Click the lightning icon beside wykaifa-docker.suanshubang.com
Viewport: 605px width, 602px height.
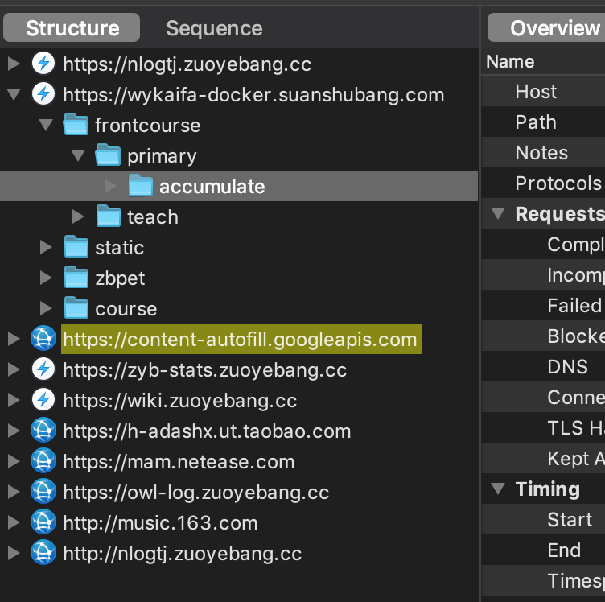(x=43, y=94)
